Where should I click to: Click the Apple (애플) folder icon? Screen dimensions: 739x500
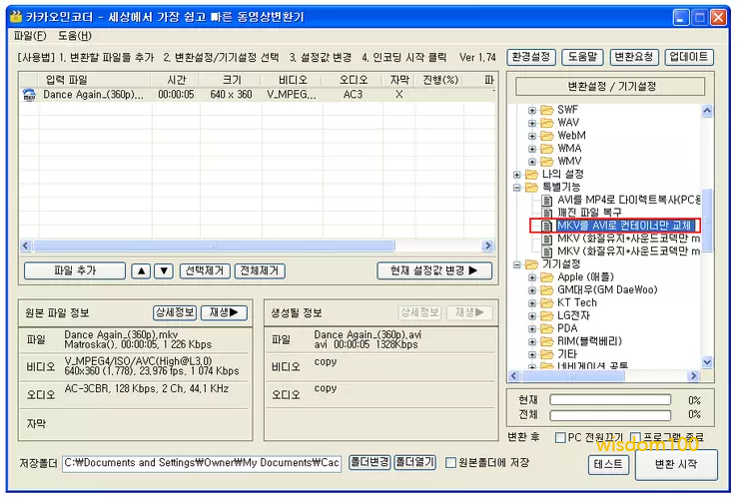pyautogui.click(x=546, y=277)
